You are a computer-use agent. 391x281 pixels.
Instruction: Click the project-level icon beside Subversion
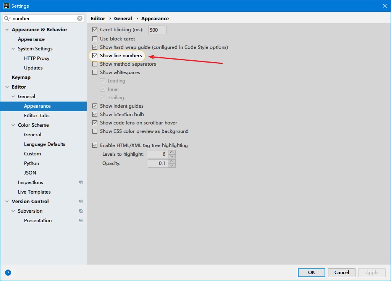pyautogui.click(x=81, y=211)
